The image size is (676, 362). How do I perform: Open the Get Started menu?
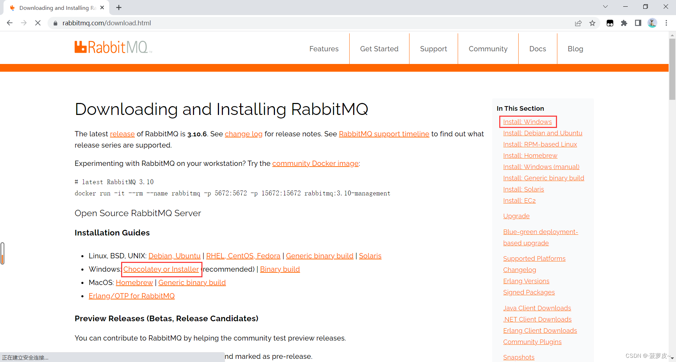(379, 49)
